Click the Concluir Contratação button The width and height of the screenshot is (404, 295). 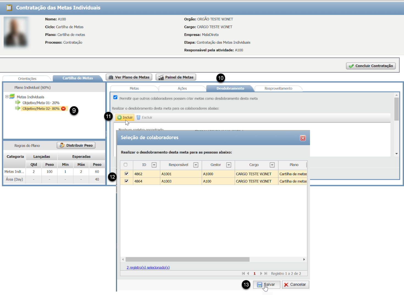click(x=371, y=66)
